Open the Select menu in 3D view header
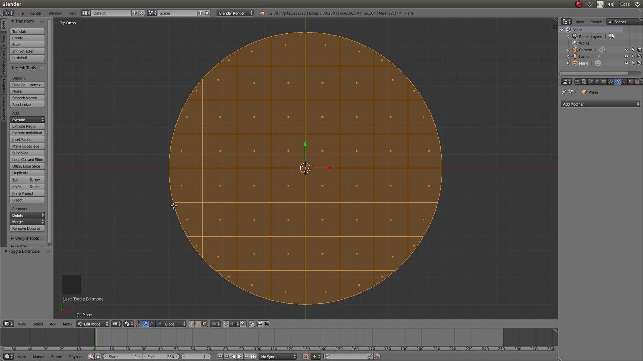 pos(38,324)
